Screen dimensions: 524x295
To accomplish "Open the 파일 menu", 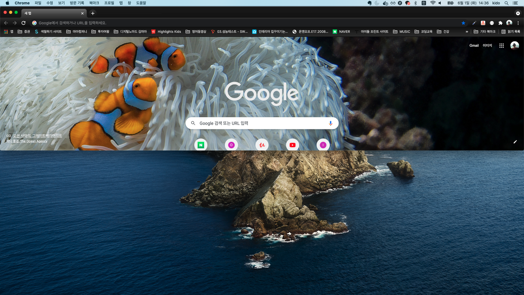I will click(38, 3).
